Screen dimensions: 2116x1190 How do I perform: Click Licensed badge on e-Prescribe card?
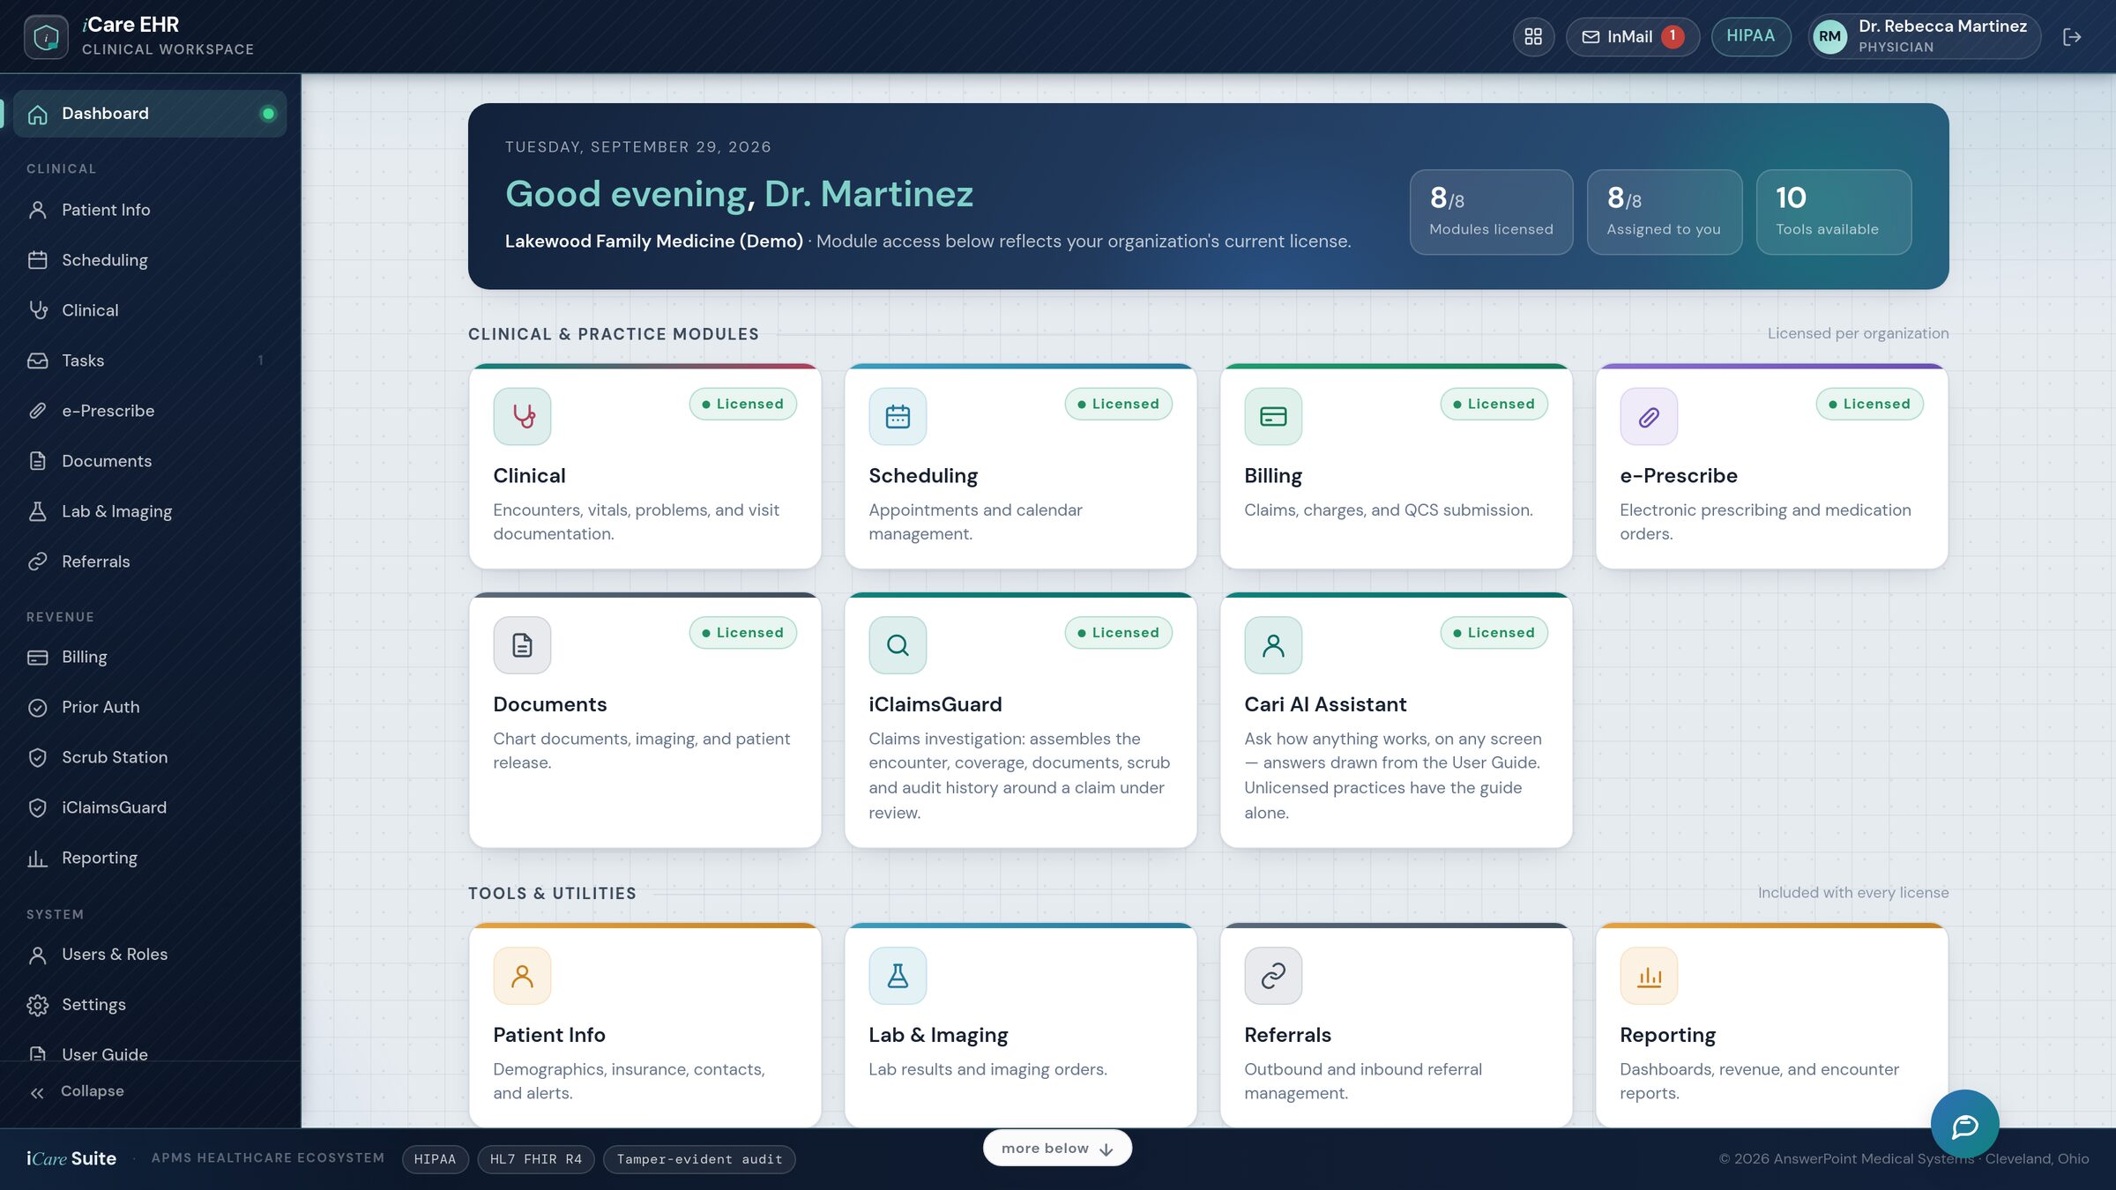pos(1869,404)
